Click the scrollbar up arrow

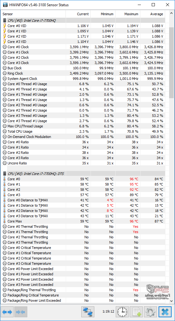click(172, 13)
